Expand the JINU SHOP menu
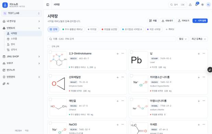The image size is (212, 134). coord(22,56)
